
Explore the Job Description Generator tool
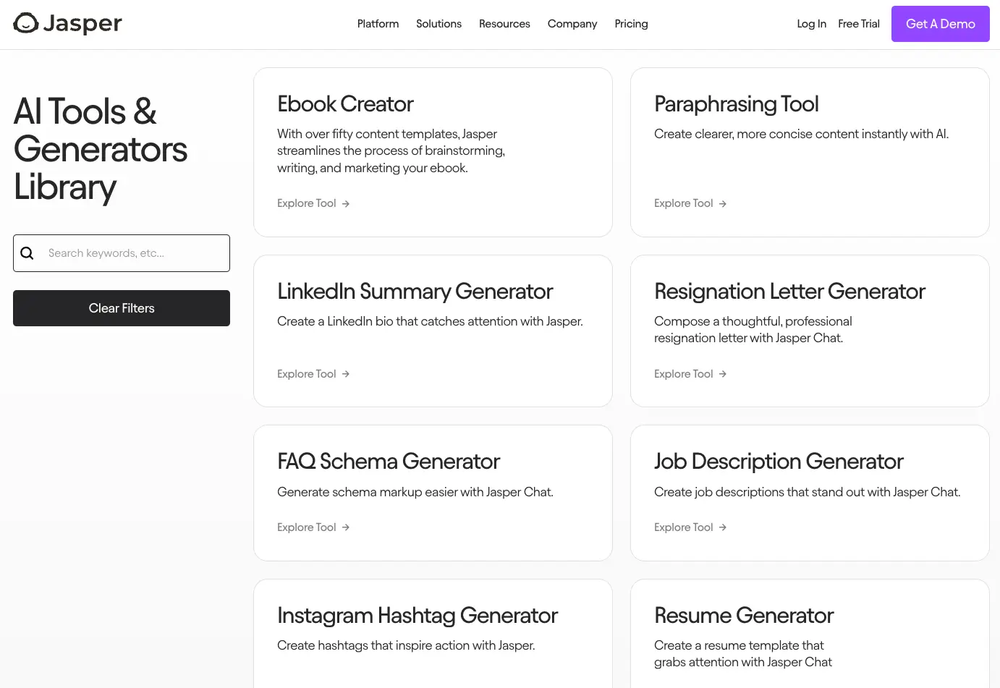[690, 527]
